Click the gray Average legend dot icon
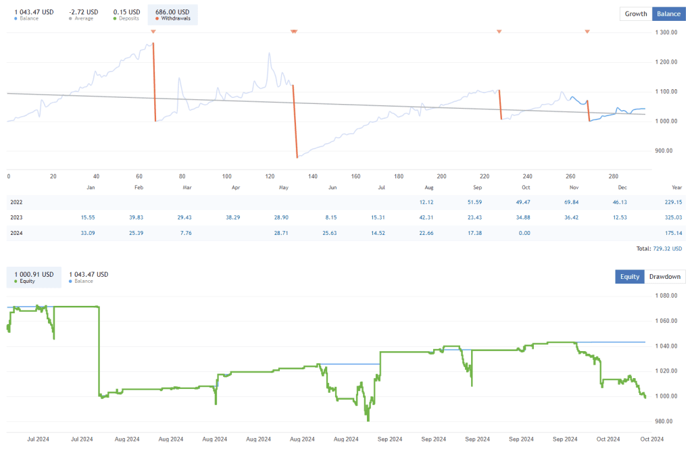The height and width of the screenshot is (449, 692). coord(70,18)
